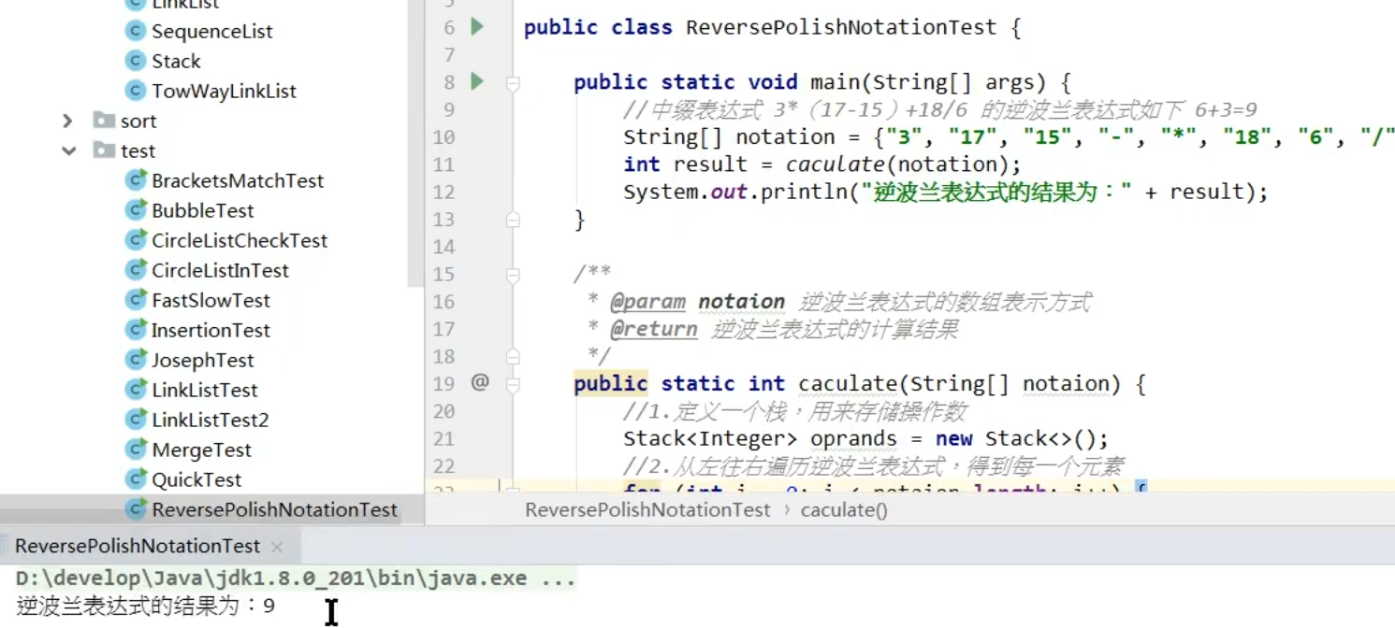Viewport: 1395px width, 628px height.
Task: Click the fold end marker on line 18
Action: [x=513, y=356]
